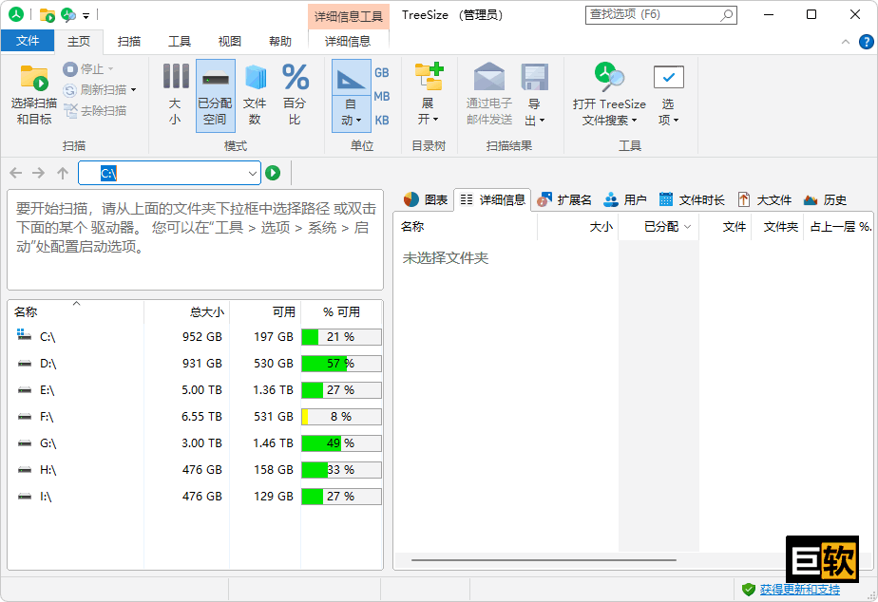This screenshot has height=602, width=878.
Task: Toggle Allocated Space (已分配空间) mode
Action: coord(215,96)
